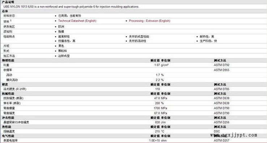Click the ASTM D955 shrinkage method cell
Screen dimensions: 267x143
221,70
